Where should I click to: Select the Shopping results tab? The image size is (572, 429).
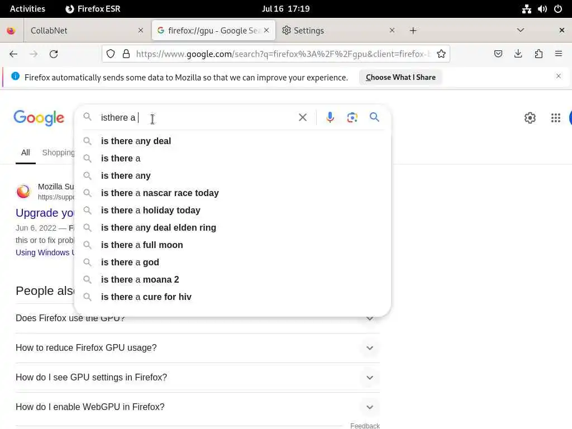[x=58, y=152]
